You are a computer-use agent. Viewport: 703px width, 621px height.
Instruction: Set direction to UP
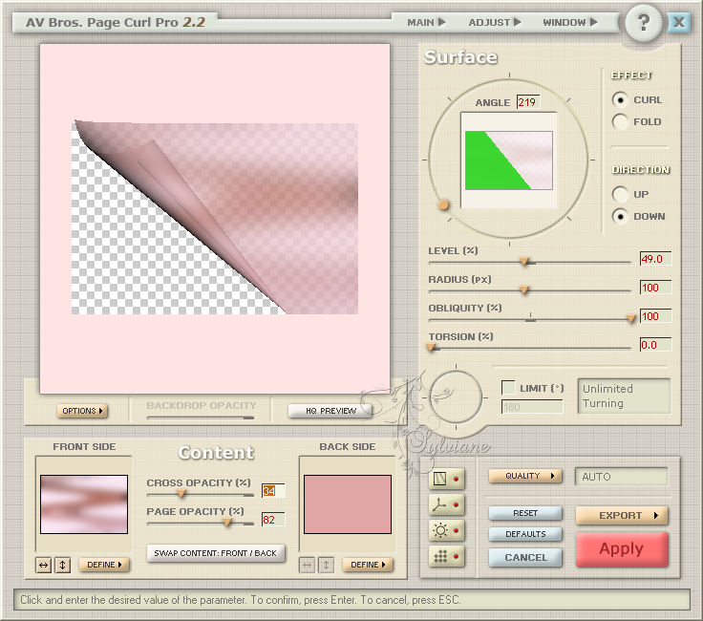click(x=620, y=194)
